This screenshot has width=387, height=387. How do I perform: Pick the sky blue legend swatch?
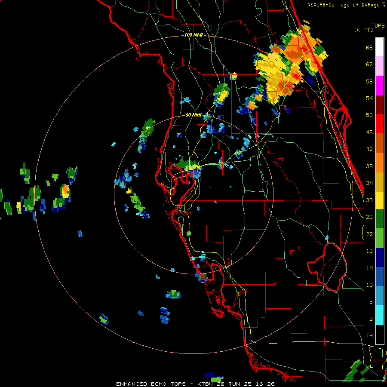point(380,296)
